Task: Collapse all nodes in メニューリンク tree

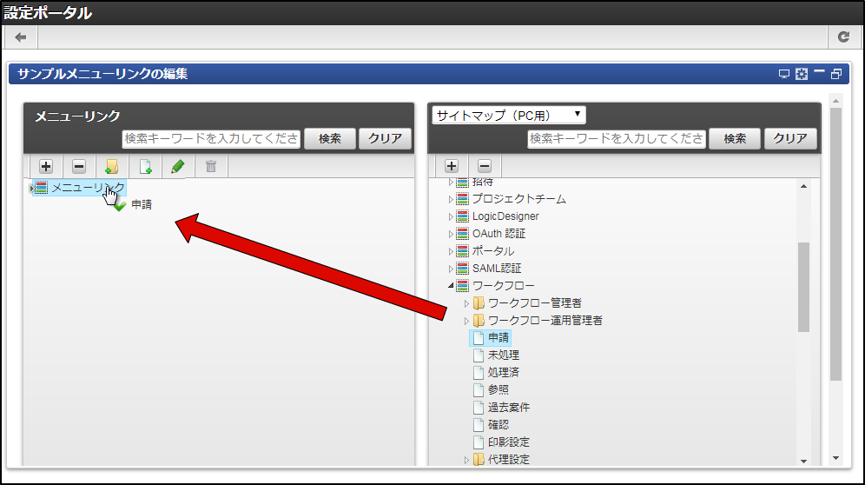Action: [x=79, y=166]
